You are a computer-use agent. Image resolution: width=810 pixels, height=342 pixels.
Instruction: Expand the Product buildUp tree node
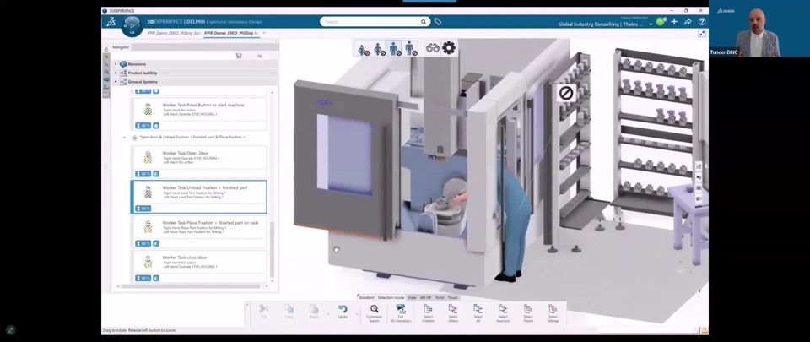pyautogui.click(x=116, y=73)
